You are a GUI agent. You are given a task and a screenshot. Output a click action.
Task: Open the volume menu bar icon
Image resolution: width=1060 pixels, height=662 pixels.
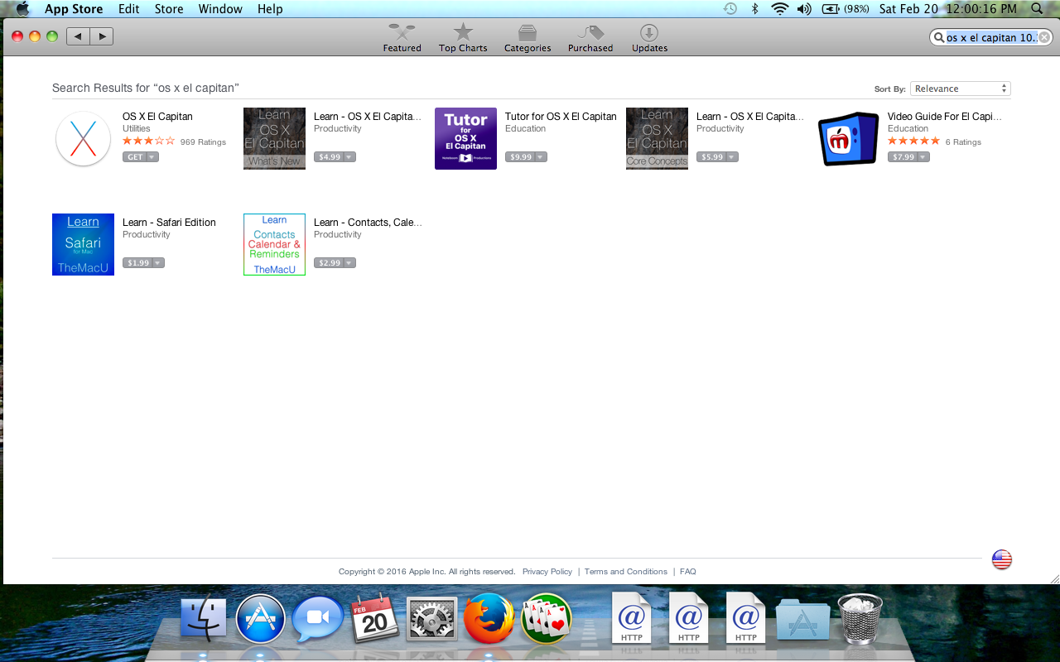[804, 9]
